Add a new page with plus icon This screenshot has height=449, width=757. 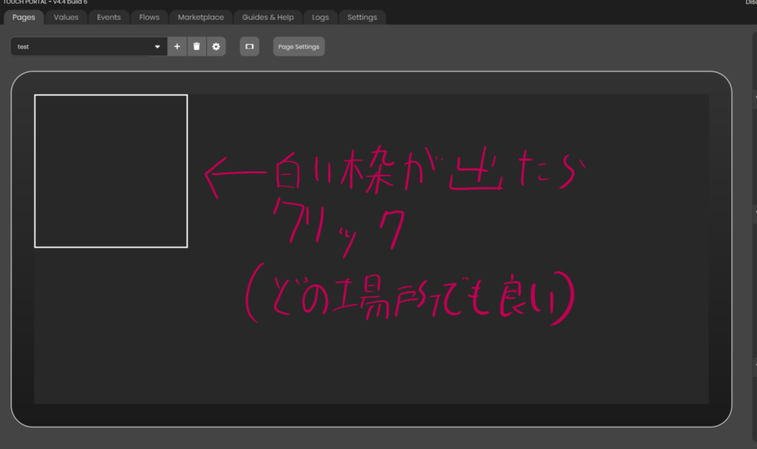coord(177,47)
